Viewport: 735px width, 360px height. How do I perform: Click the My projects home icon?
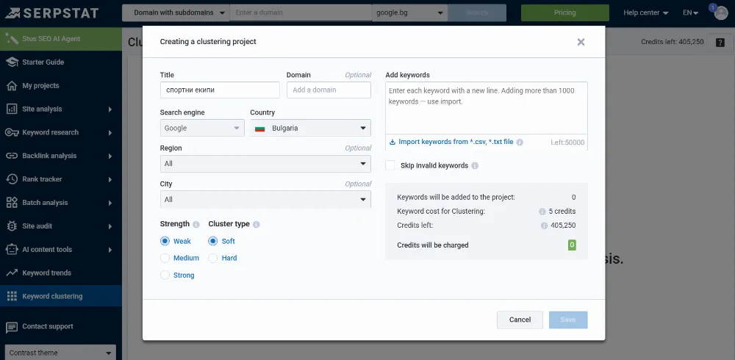click(x=12, y=86)
